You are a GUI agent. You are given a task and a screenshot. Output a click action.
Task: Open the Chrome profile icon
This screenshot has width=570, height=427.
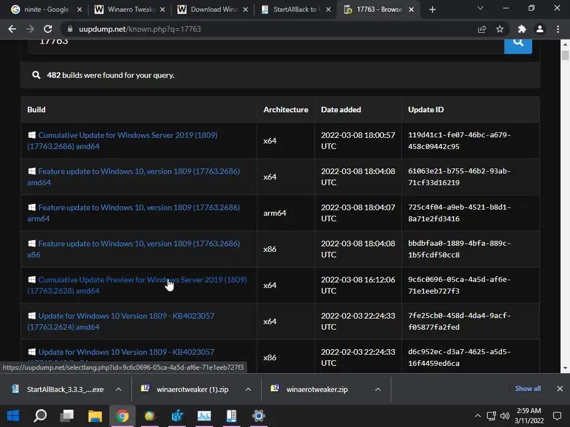(x=540, y=29)
